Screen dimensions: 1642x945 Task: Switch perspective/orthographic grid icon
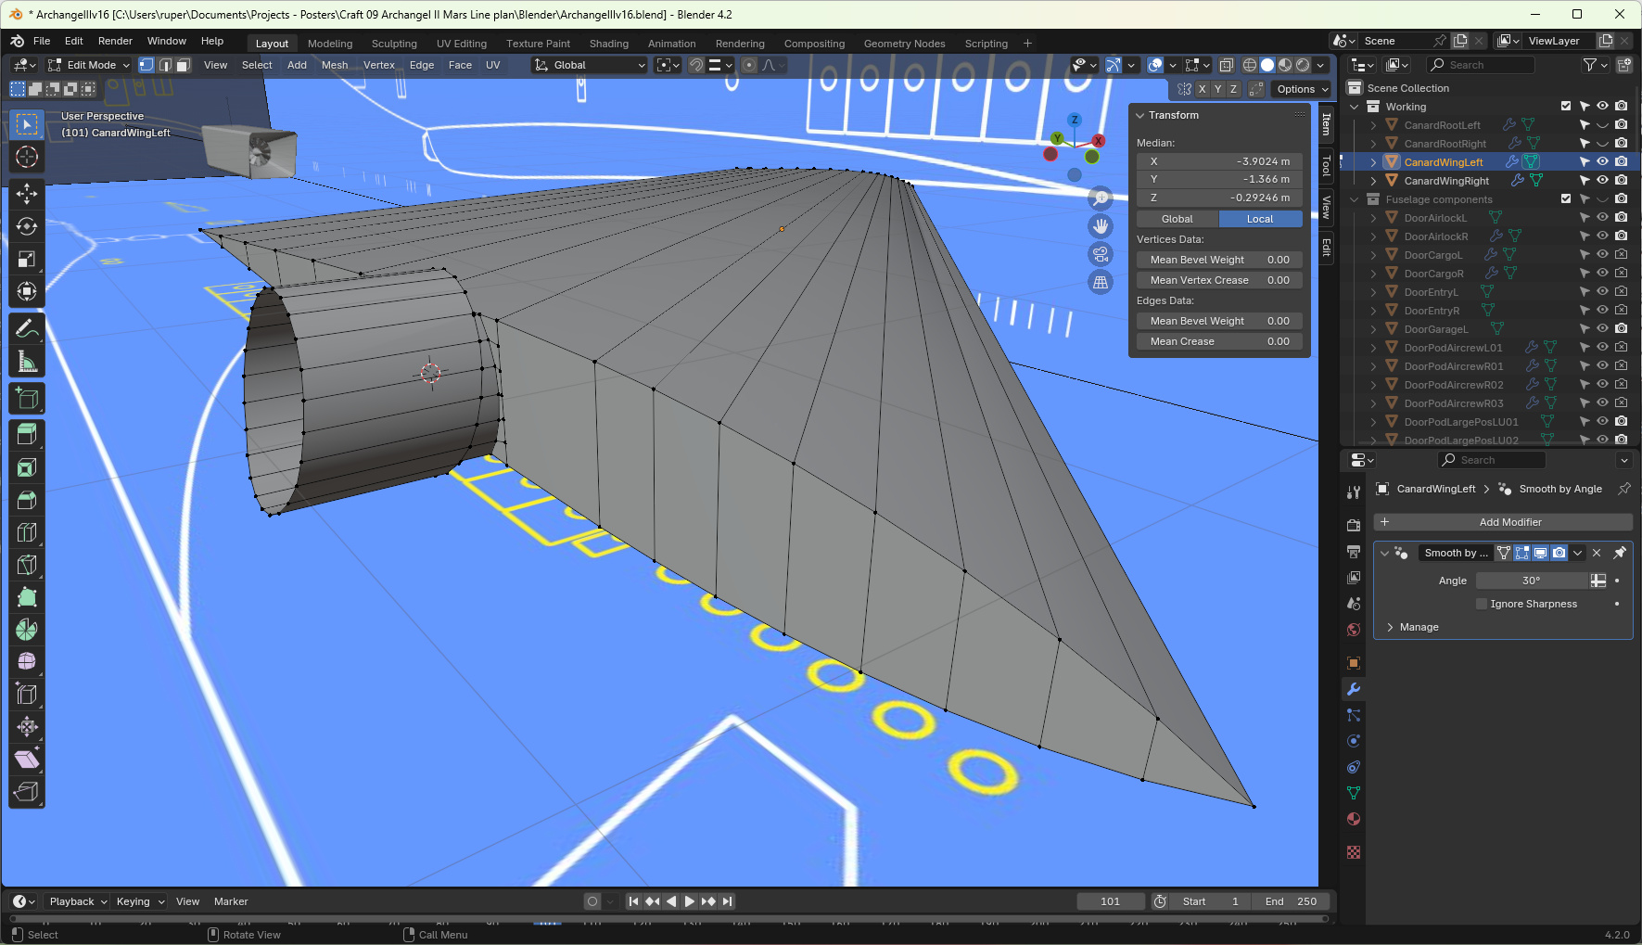pyautogui.click(x=1101, y=282)
